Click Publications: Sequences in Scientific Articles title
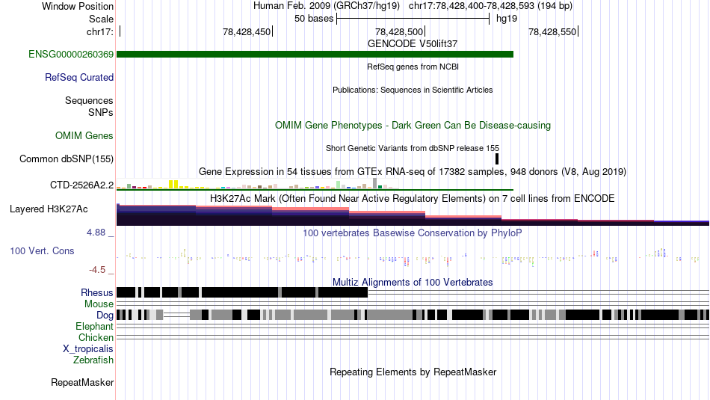The image size is (710, 400). tap(413, 90)
